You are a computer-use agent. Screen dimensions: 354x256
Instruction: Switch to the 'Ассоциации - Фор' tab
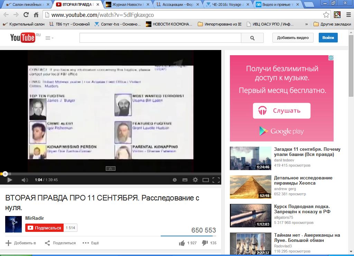178,4
